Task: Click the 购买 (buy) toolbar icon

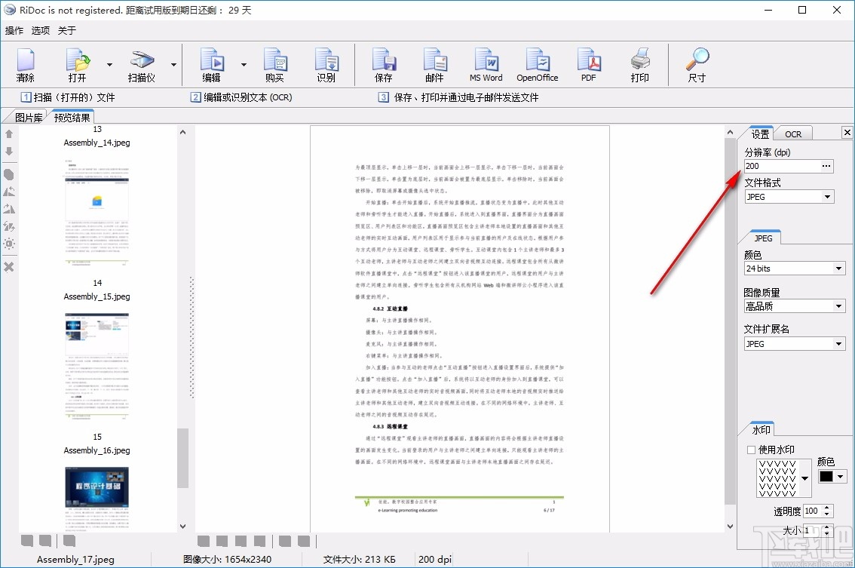Action: 274,66
